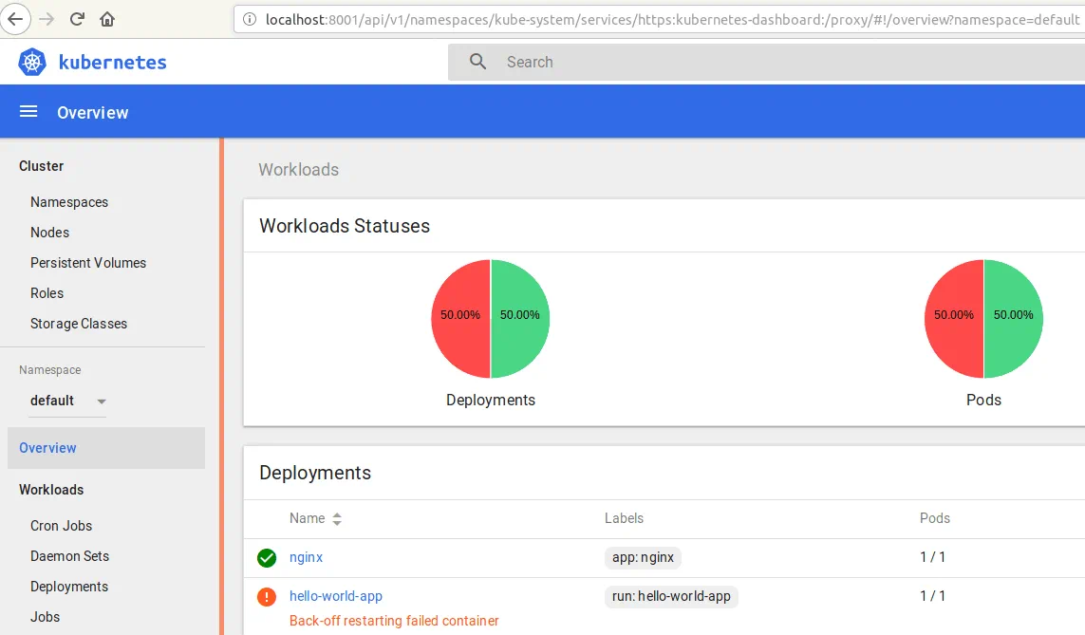Open the hamburger navigation menu
1085x635 pixels.
coord(28,112)
